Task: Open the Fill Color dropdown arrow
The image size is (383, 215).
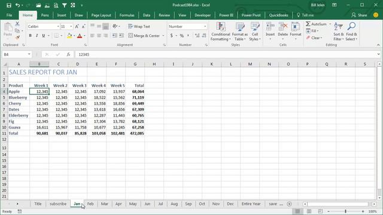Action: [x=74, y=36]
